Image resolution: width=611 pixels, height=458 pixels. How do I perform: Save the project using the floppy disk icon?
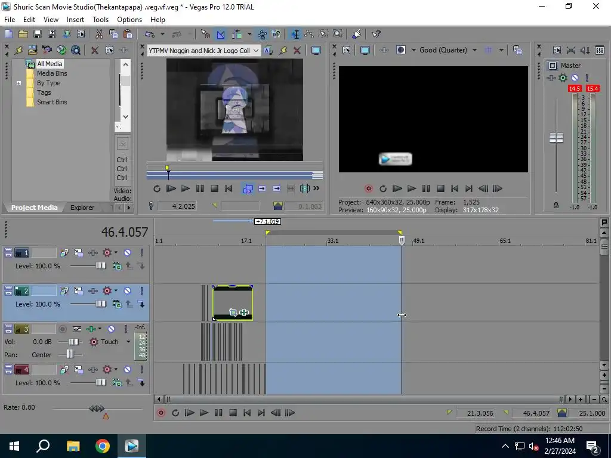pyautogui.click(x=38, y=34)
